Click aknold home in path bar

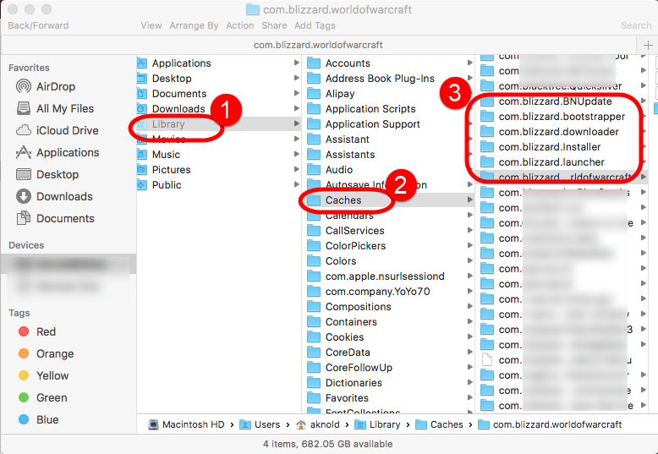[318, 424]
